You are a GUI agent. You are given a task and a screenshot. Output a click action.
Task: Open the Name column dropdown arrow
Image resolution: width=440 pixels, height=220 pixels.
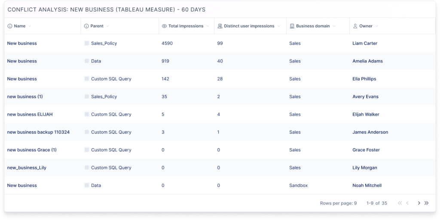pos(30,26)
